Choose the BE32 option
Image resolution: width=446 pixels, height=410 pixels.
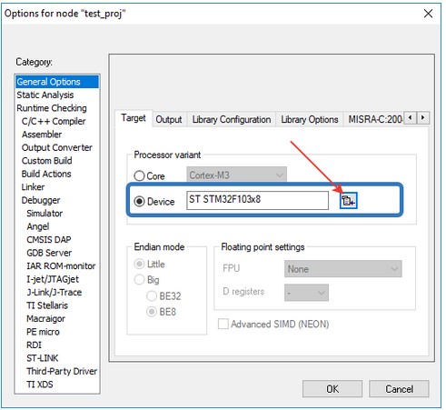(152, 295)
